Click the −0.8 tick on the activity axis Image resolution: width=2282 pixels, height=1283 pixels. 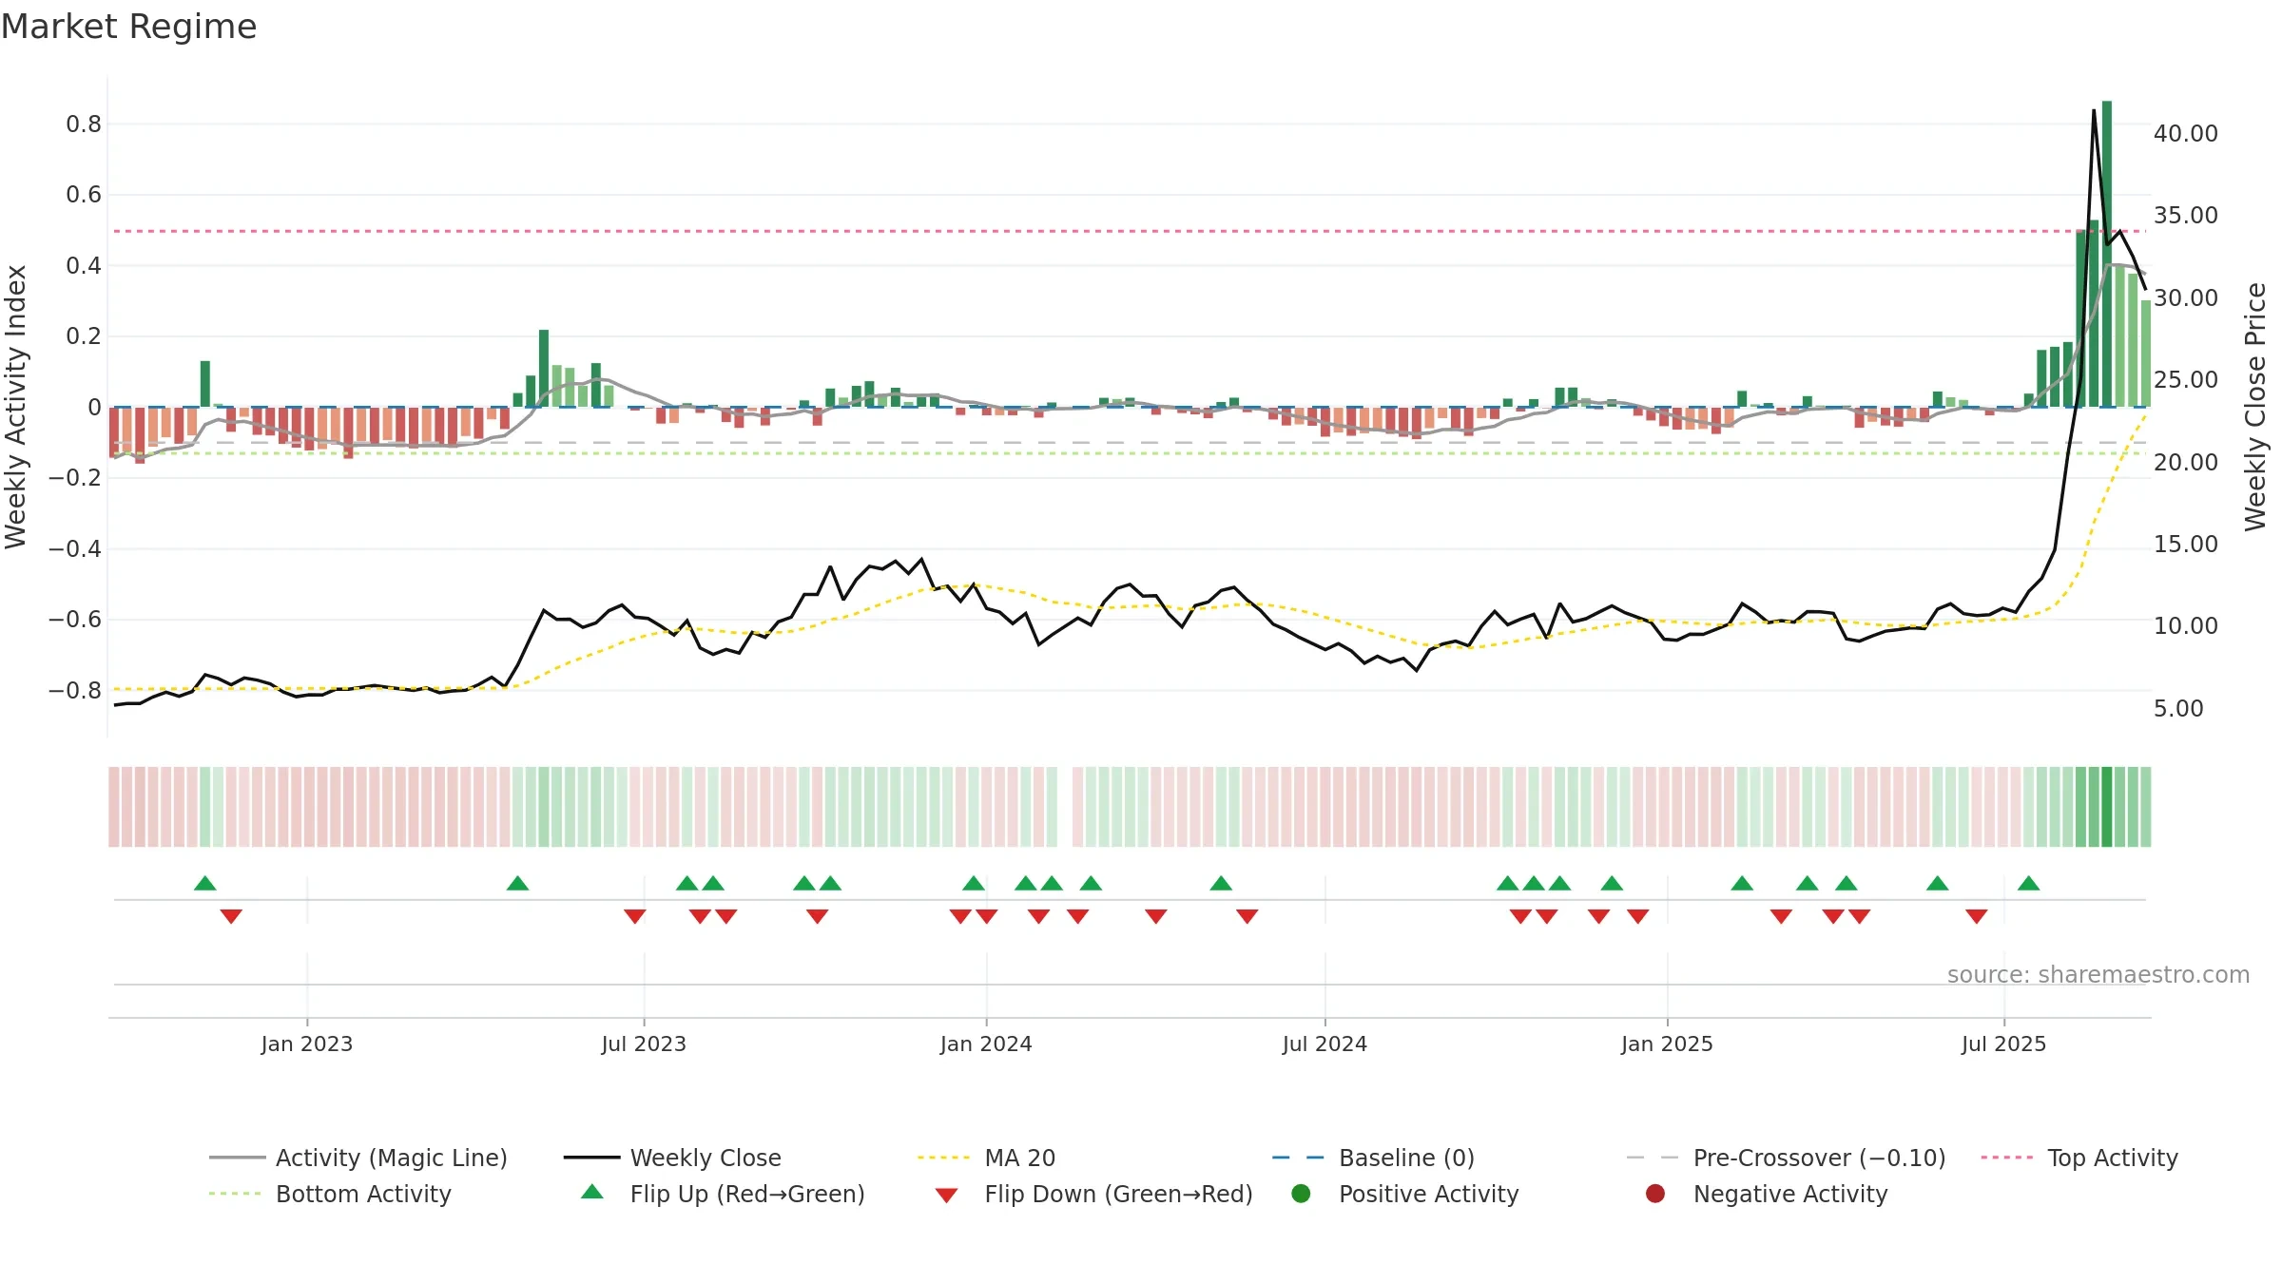[x=75, y=690]
